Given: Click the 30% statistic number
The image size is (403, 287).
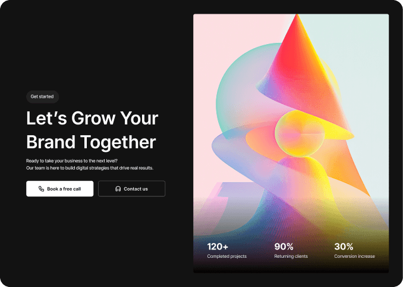Looking at the screenshot, I should (x=344, y=247).
